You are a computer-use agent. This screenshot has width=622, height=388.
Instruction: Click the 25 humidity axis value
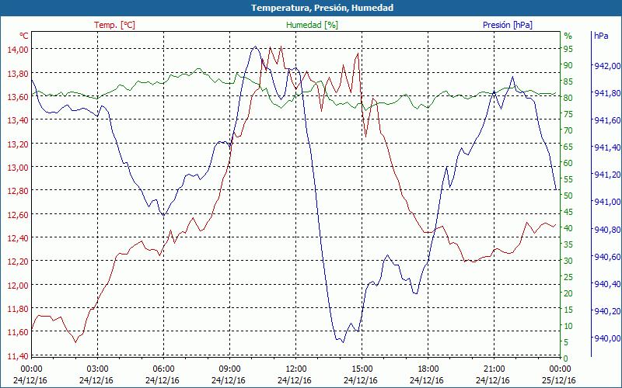point(568,277)
